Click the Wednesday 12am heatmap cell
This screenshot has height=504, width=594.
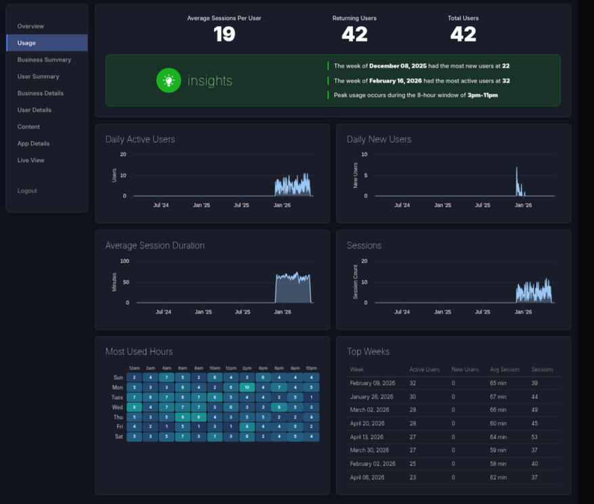pos(134,407)
